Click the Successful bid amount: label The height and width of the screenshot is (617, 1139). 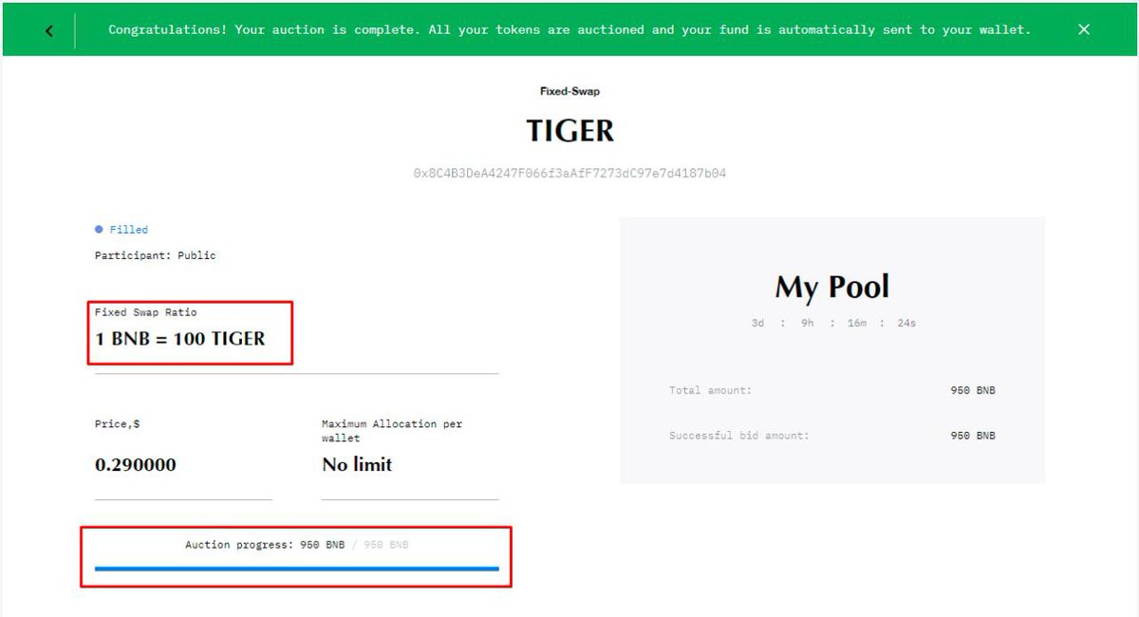[x=739, y=436]
